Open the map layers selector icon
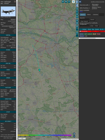This screenshot has height=140, width=105. click(73, 2)
